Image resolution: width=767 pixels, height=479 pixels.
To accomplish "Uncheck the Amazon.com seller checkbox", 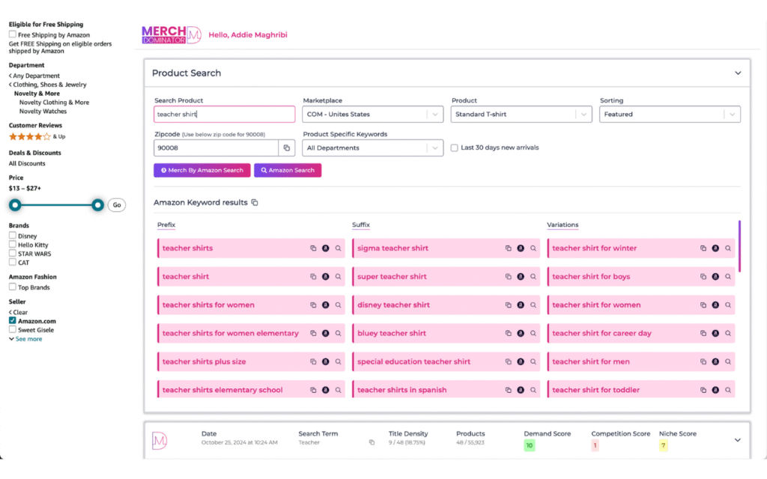I will [12, 320].
